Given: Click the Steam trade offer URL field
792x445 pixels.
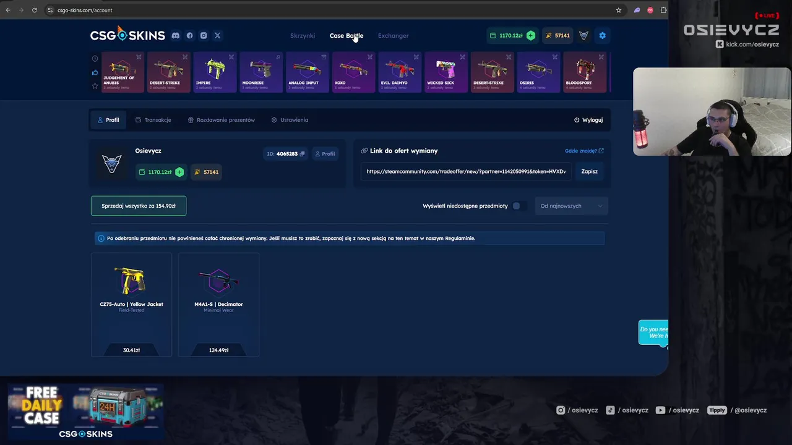Looking at the screenshot, I should pos(467,171).
